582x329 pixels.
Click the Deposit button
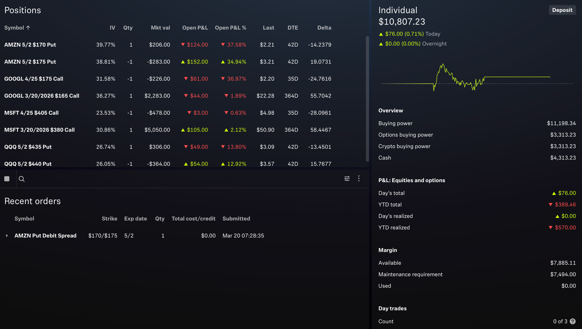[x=562, y=10]
